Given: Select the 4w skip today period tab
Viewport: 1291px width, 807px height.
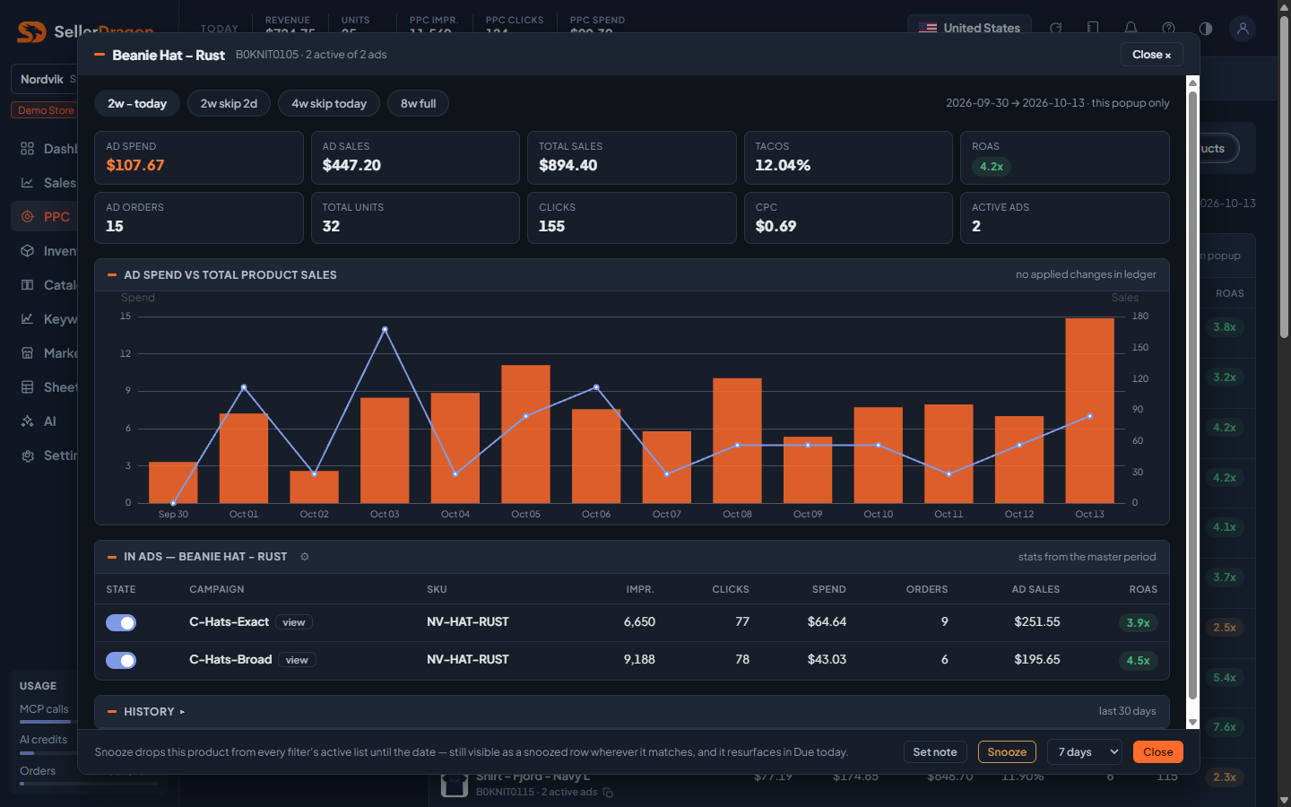Looking at the screenshot, I should [329, 104].
